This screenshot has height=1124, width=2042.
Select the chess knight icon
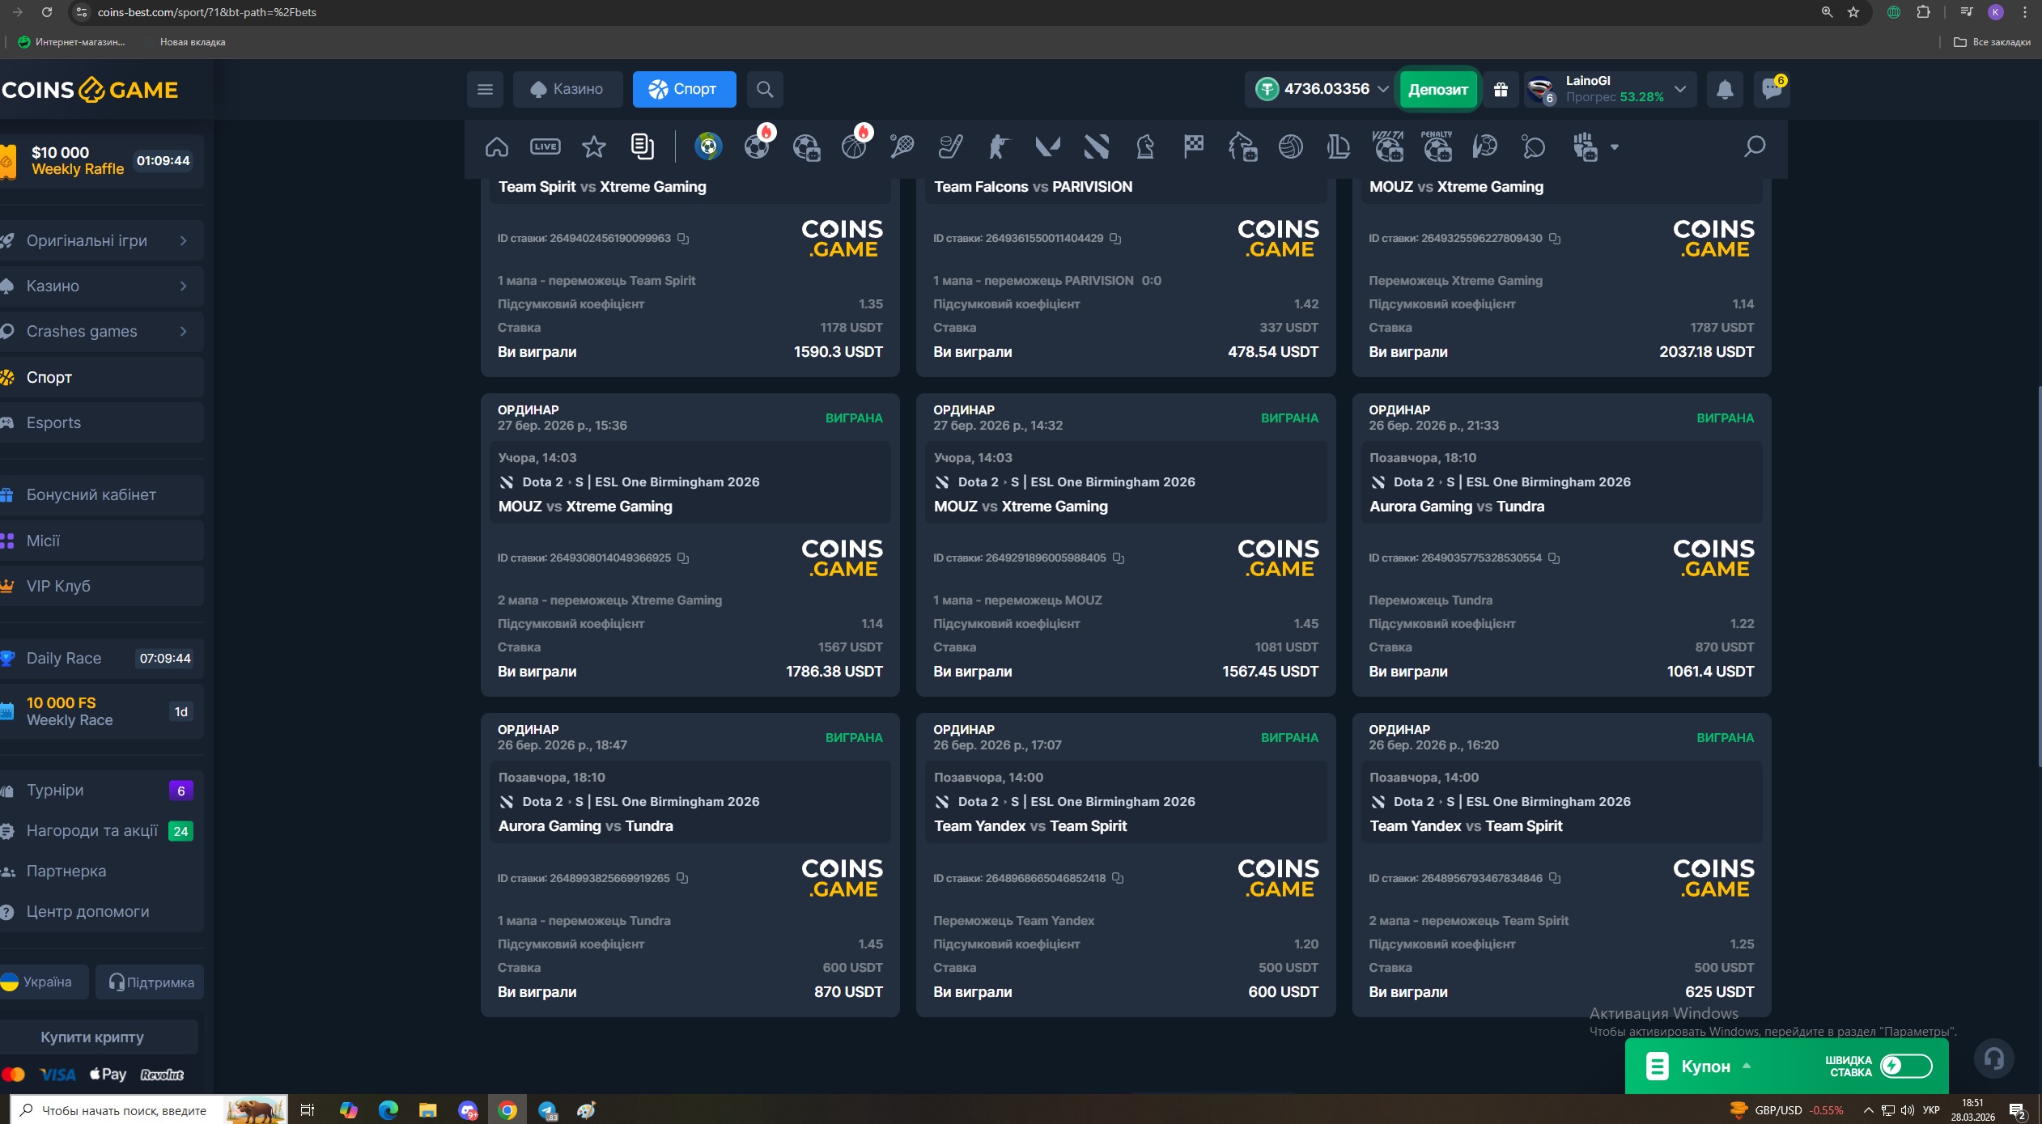click(1144, 146)
